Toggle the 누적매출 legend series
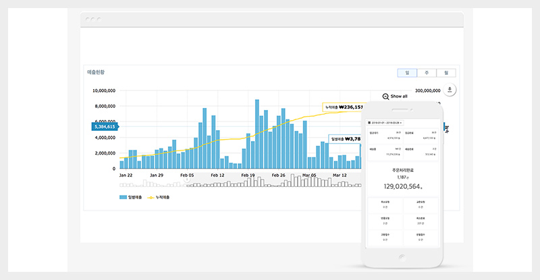540x280 pixels. pyautogui.click(x=158, y=197)
